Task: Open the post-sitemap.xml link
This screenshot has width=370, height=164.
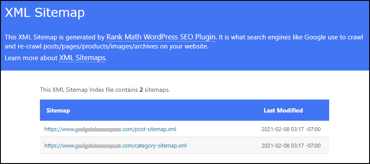Action: [x=110, y=129]
